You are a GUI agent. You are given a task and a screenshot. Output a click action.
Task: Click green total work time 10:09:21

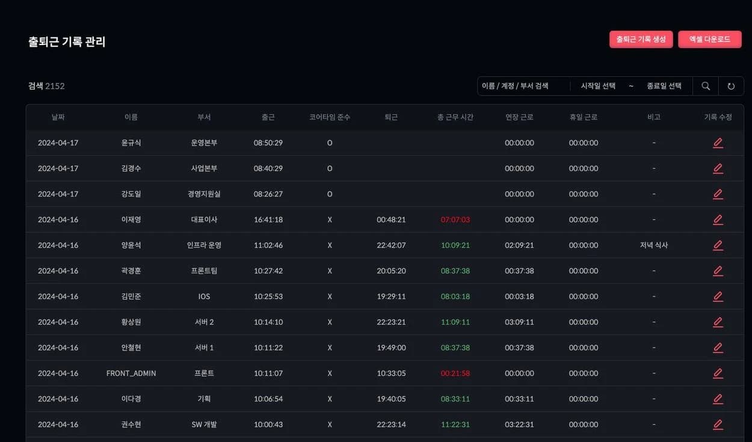[x=455, y=245]
